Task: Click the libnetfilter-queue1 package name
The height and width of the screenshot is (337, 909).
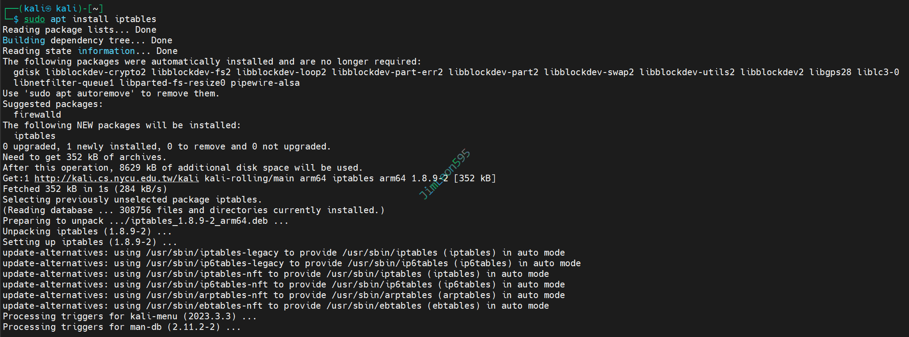Action: (64, 83)
